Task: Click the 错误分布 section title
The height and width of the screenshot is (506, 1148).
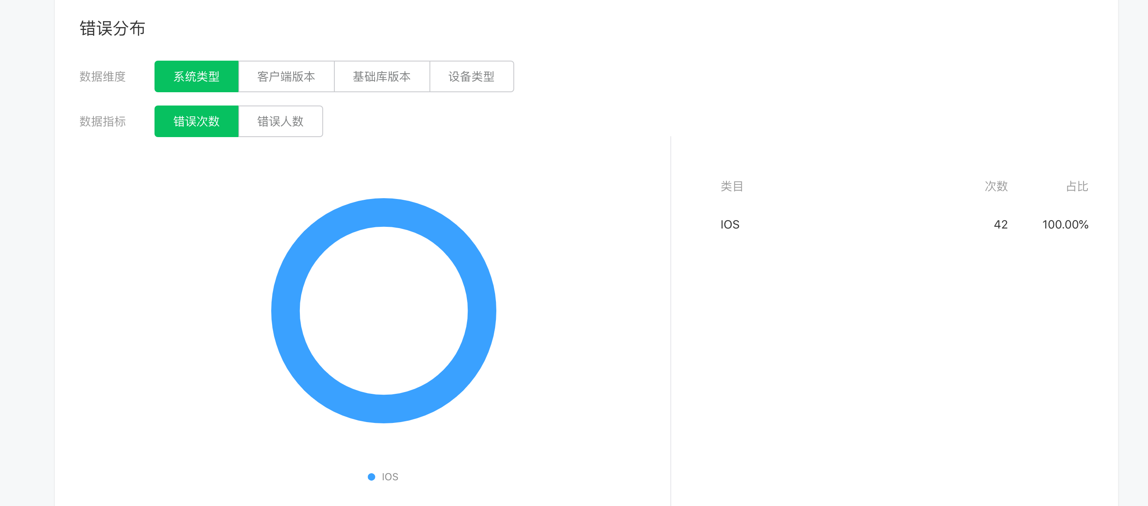Action: [112, 29]
